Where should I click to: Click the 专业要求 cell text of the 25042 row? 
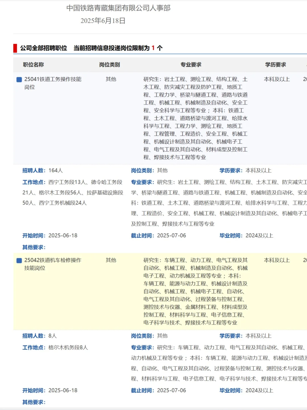coord(196,291)
